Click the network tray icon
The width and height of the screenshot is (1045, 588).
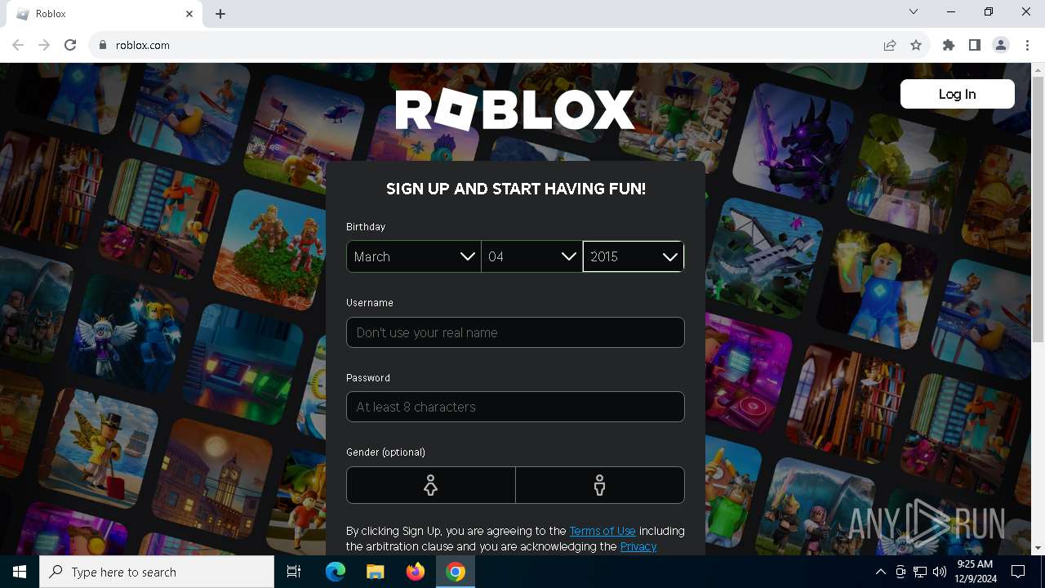click(x=920, y=572)
